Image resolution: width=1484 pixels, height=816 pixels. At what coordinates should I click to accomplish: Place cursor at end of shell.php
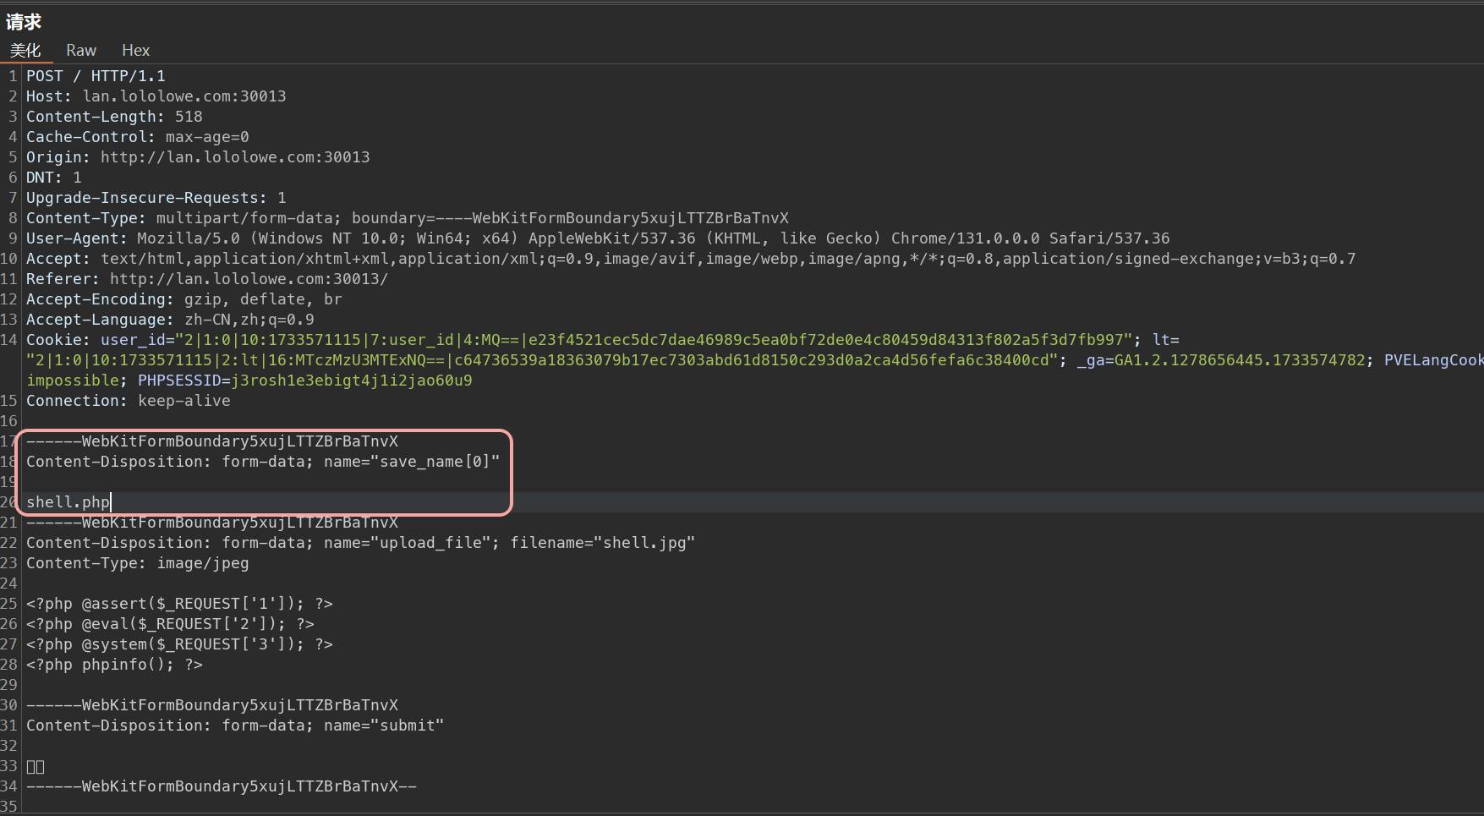coord(111,502)
